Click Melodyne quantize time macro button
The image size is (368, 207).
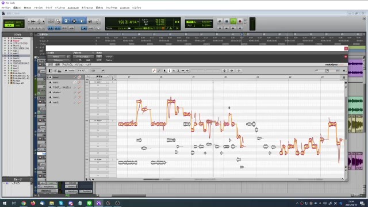click(232, 71)
